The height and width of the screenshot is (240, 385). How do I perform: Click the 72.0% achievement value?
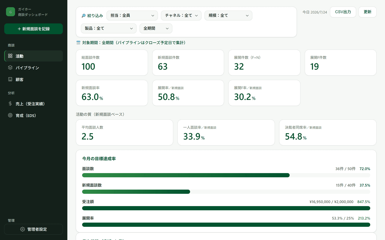point(365,169)
